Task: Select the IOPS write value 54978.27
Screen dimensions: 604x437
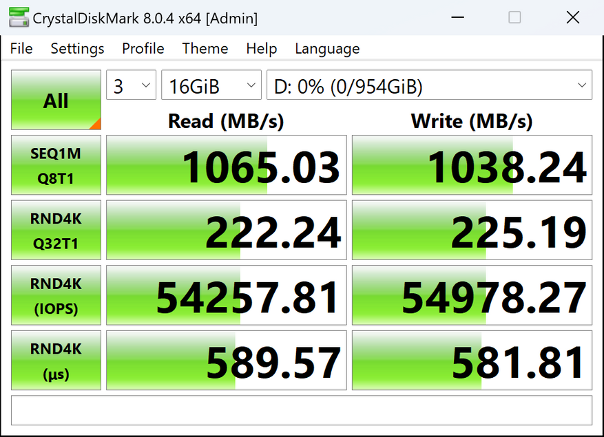Action: tap(472, 295)
